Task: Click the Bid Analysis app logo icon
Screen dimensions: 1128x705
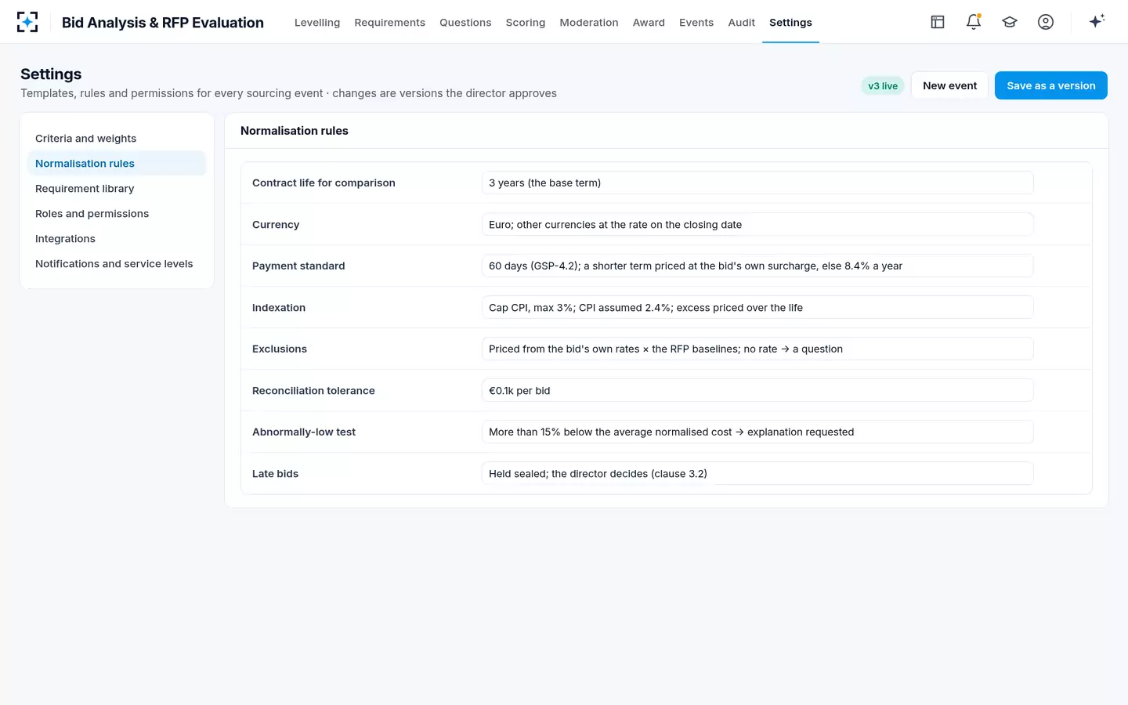Action: (27, 22)
